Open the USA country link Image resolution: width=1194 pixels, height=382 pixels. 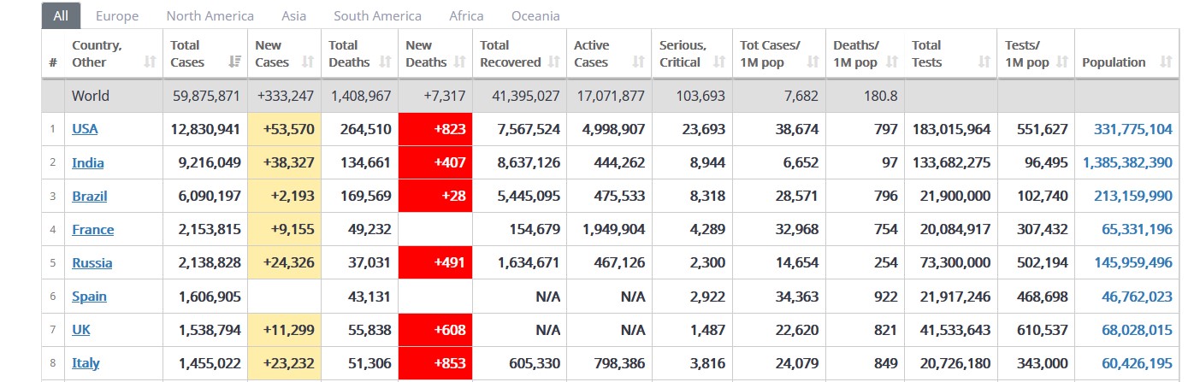85,129
